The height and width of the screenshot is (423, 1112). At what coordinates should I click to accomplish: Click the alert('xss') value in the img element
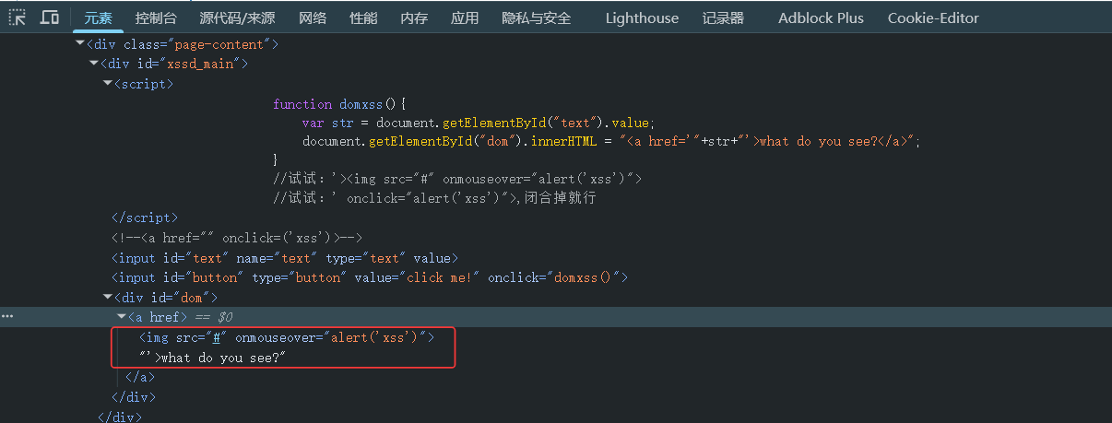(x=377, y=337)
